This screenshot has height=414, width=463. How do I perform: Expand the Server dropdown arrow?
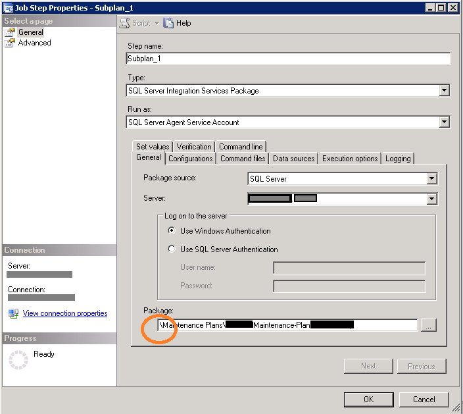431,199
